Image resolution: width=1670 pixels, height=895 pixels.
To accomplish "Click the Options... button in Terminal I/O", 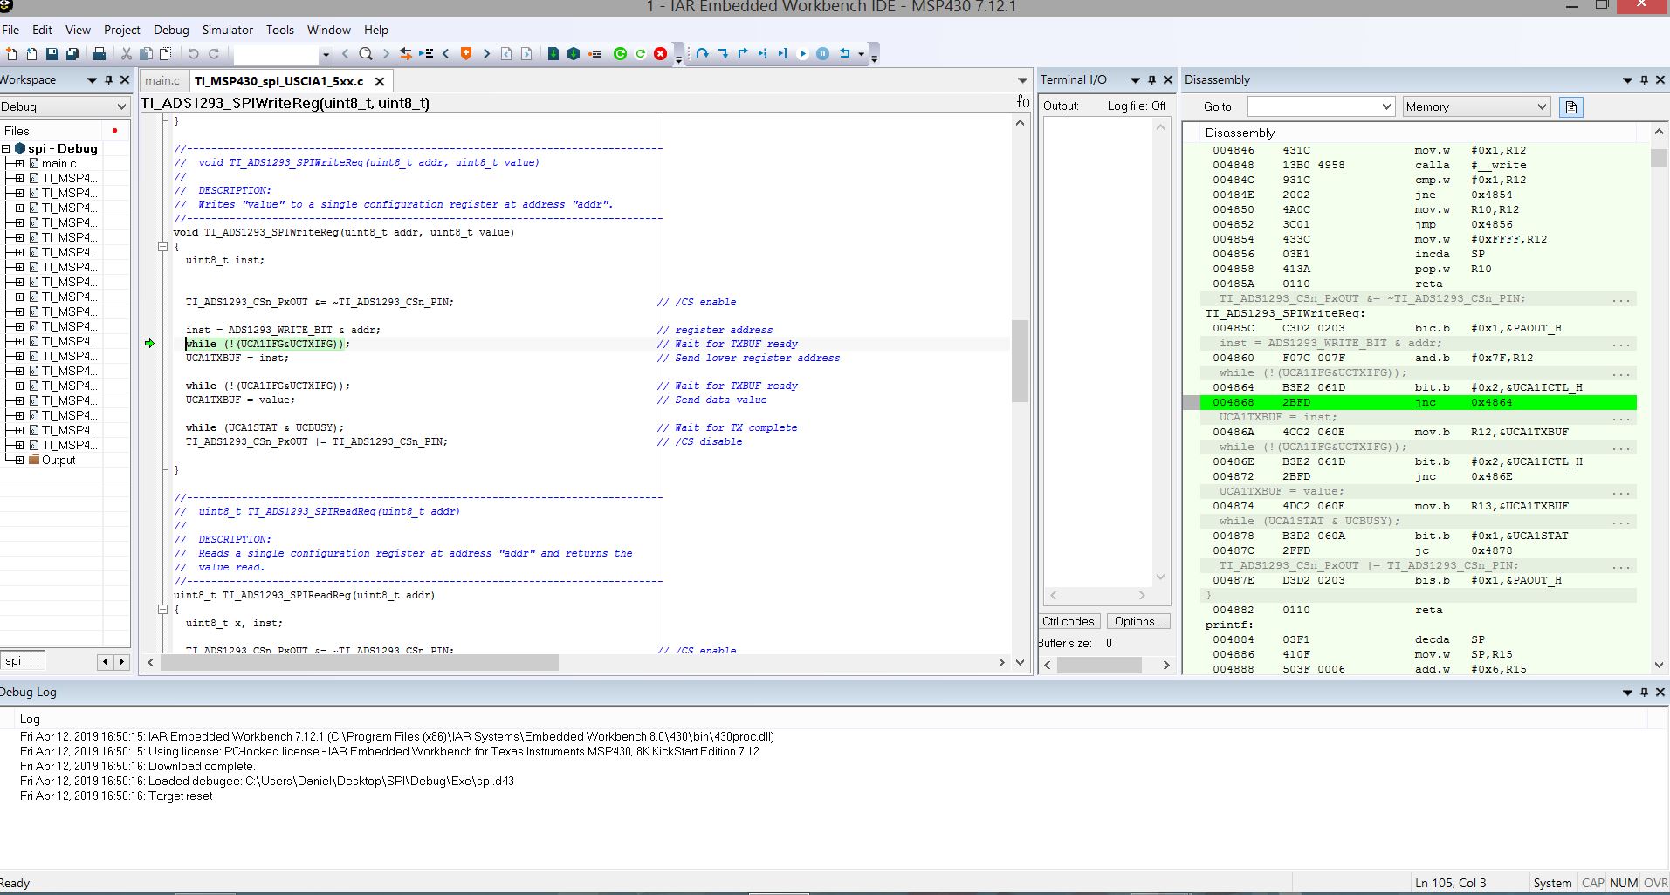I will pos(1138,621).
